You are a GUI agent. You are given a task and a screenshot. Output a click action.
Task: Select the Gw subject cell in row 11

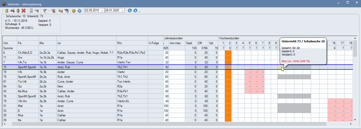(x=28, y=58)
